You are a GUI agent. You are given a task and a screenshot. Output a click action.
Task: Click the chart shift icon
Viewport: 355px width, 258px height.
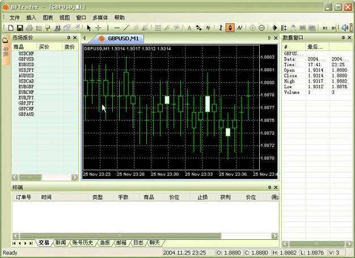[x=284, y=28]
